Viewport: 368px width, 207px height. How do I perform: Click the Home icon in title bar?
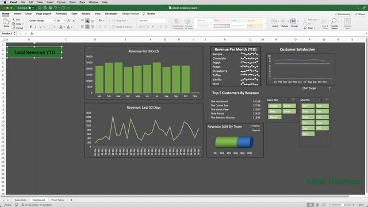click(x=40, y=7)
